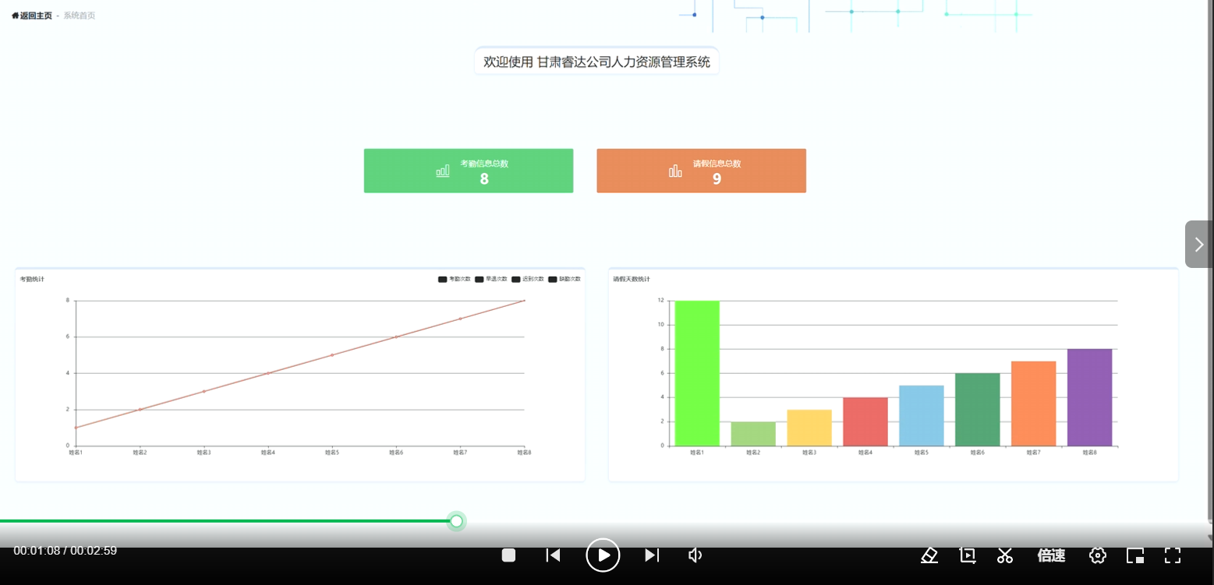Click the green 考勤信息总数 card
The width and height of the screenshot is (1214, 585).
(x=469, y=171)
